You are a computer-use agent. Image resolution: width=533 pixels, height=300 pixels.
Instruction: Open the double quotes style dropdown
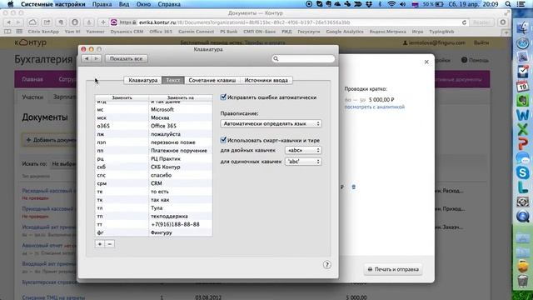[x=303, y=150]
